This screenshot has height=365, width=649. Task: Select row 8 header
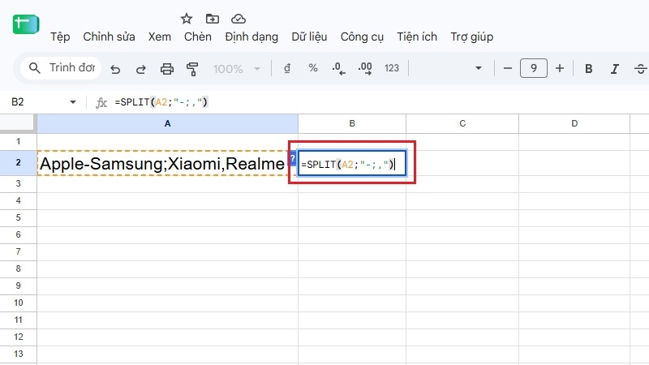pos(18,268)
